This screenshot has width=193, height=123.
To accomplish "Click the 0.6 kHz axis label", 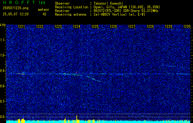I will point(2,117).
